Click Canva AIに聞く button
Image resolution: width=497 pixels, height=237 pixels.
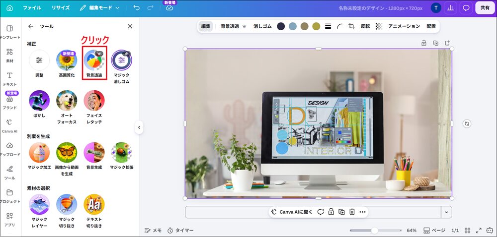[292, 212]
